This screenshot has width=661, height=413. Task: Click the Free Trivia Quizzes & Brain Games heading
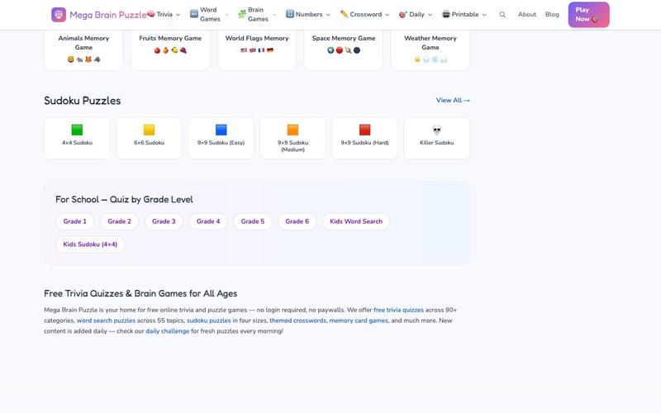click(140, 293)
